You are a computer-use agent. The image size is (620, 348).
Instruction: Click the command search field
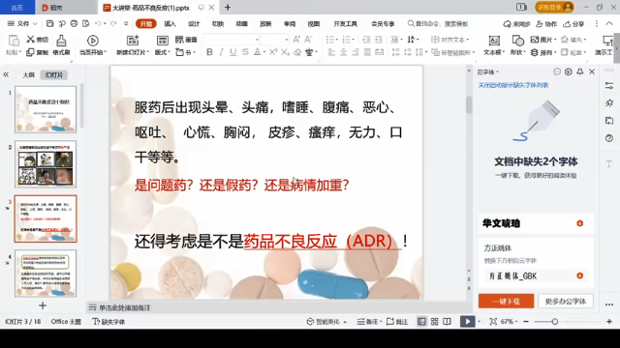438,23
